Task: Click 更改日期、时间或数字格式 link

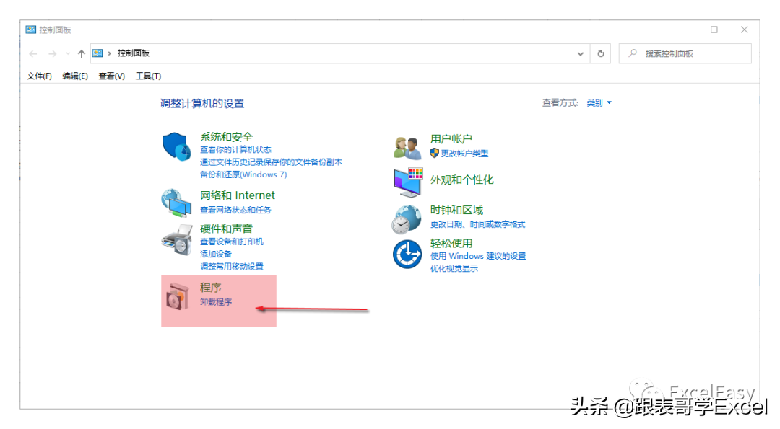Action: click(477, 224)
